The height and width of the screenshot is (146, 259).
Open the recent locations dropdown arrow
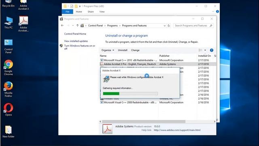73,26
